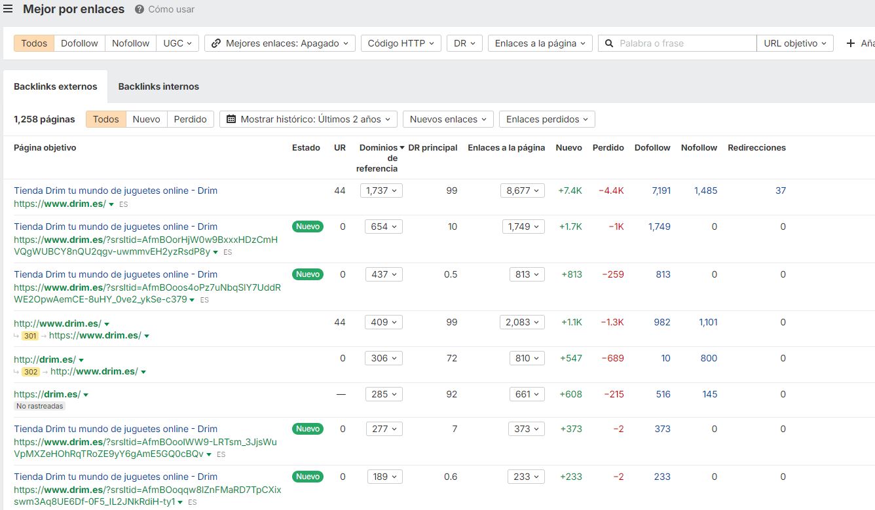
Task: Click the calendar icon in Mostrar histórico filter
Action: pos(231,118)
